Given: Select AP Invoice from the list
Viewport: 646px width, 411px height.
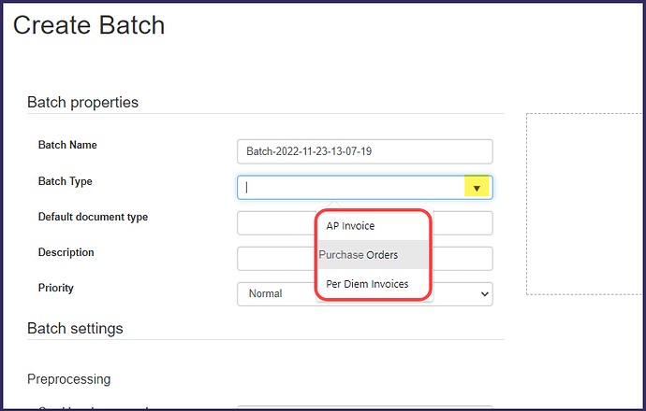Looking at the screenshot, I should [x=350, y=226].
